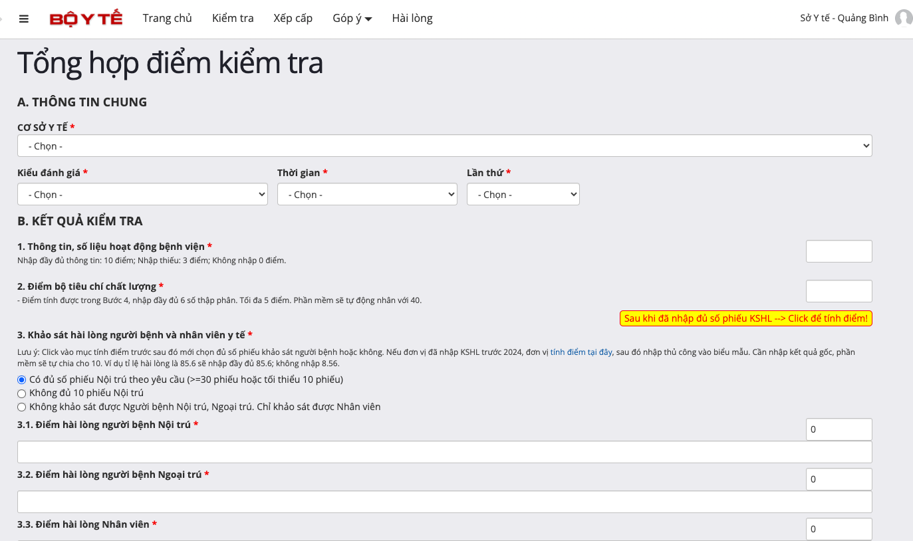Select Không đủ 10 phiếu Nội trú
Viewport: 913px width, 541px height.
[22, 393]
